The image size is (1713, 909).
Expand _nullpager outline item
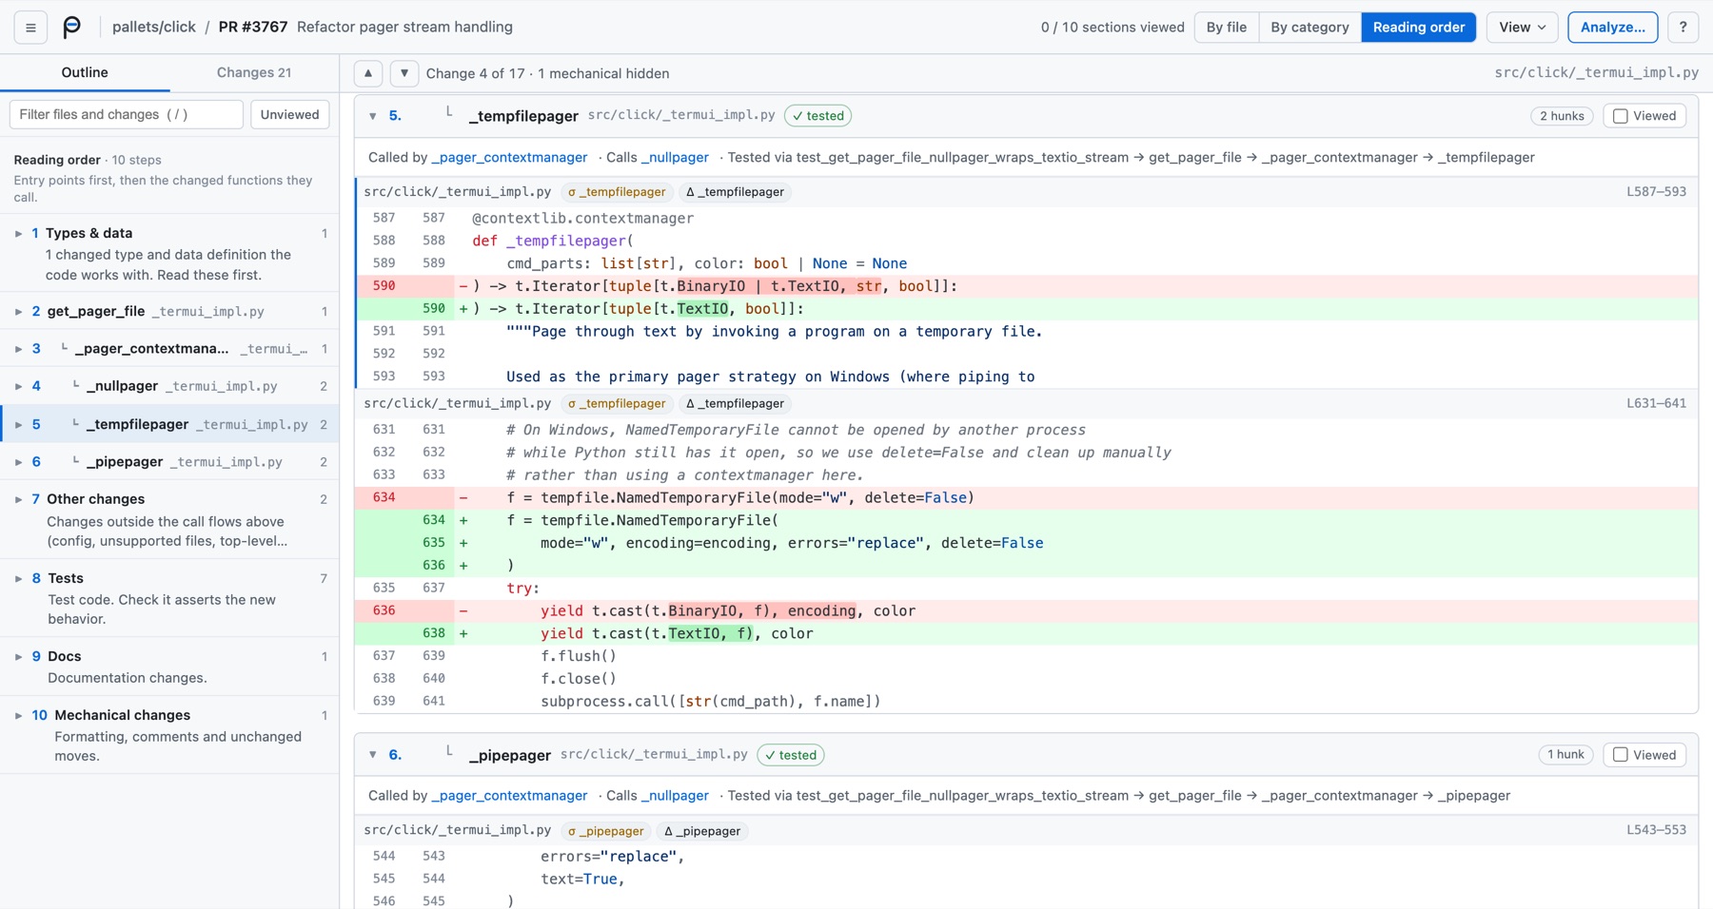click(x=18, y=386)
